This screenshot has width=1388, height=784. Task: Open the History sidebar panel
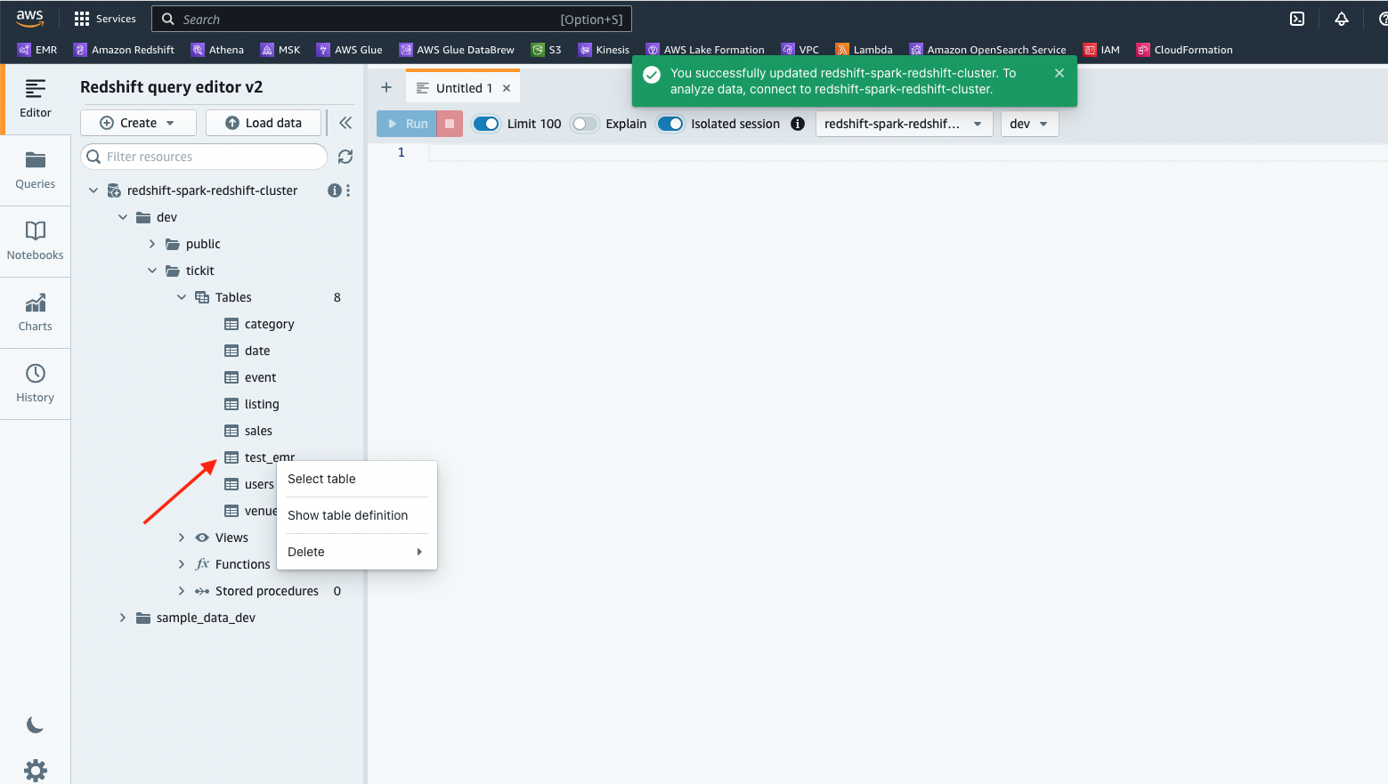[x=36, y=384]
